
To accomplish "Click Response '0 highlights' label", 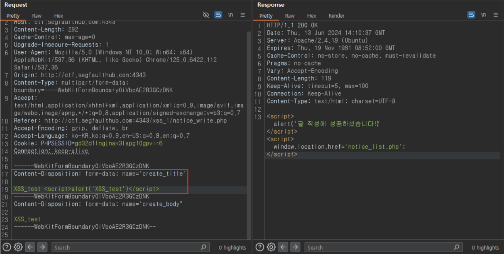I will [x=485, y=247].
